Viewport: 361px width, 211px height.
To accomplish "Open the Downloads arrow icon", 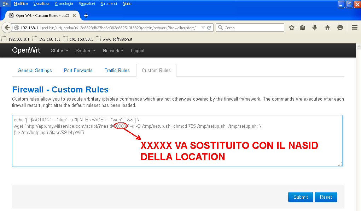I will [314, 28].
